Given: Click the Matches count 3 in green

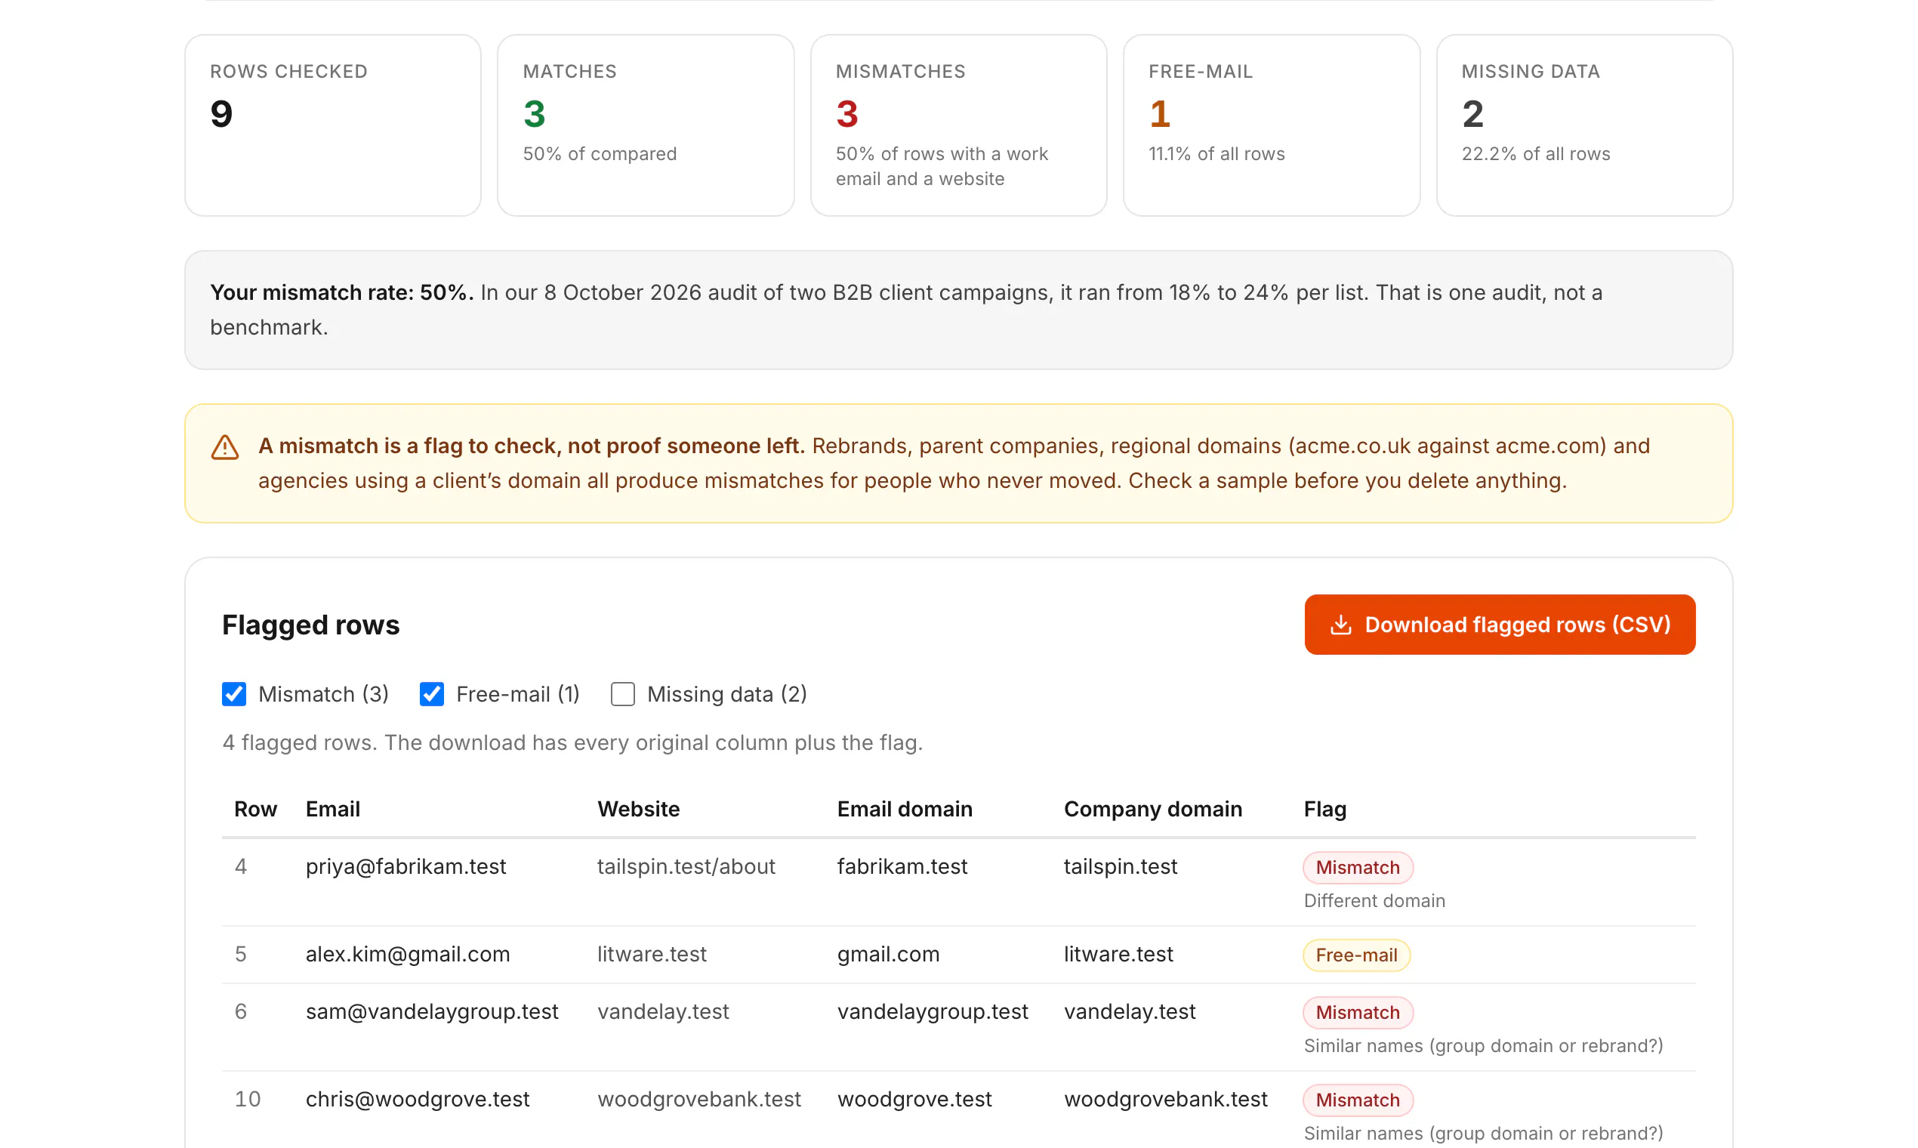Looking at the screenshot, I should (x=535, y=114).
